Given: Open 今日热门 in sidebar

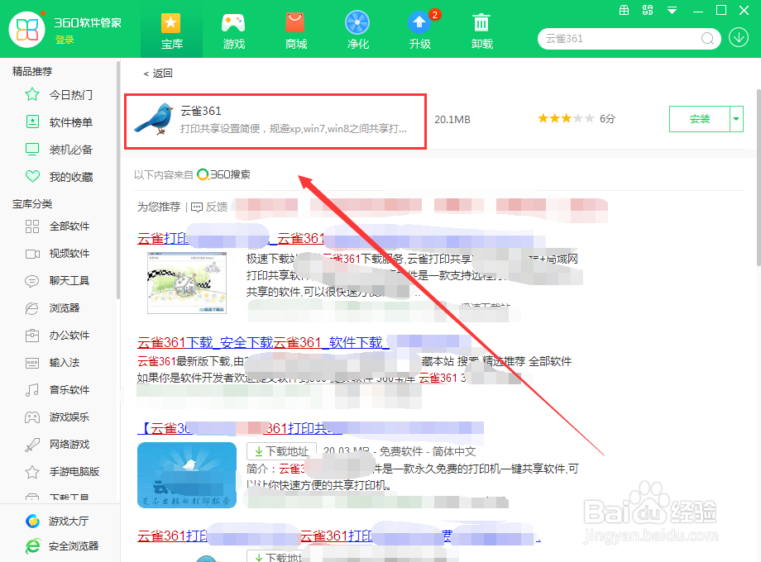Looking at the screenshot, I should point(59,94).
